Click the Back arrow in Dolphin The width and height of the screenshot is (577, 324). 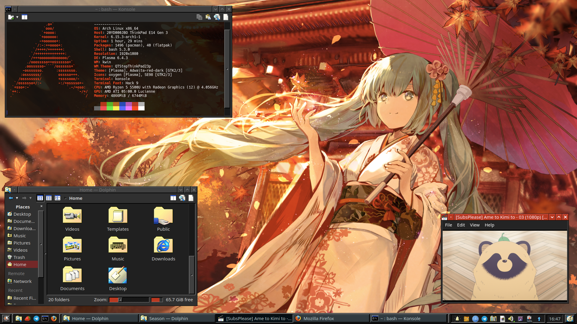pyautogui.click(x=11, y=198)
